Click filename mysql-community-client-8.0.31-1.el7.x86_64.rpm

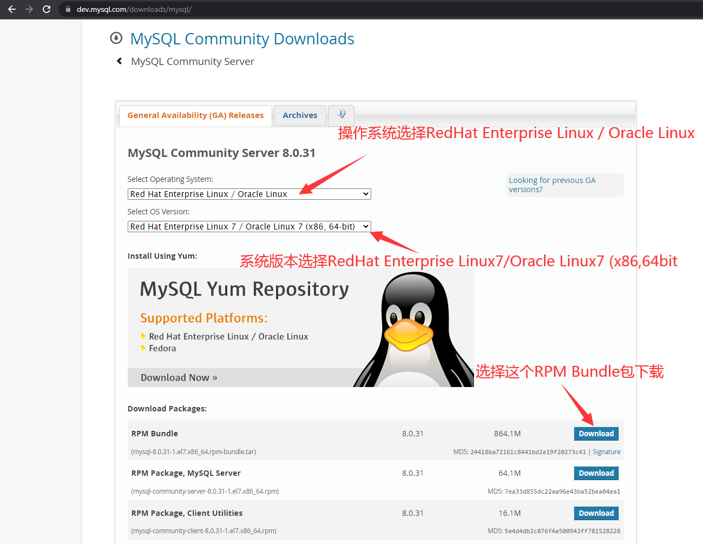click(203, 531)
